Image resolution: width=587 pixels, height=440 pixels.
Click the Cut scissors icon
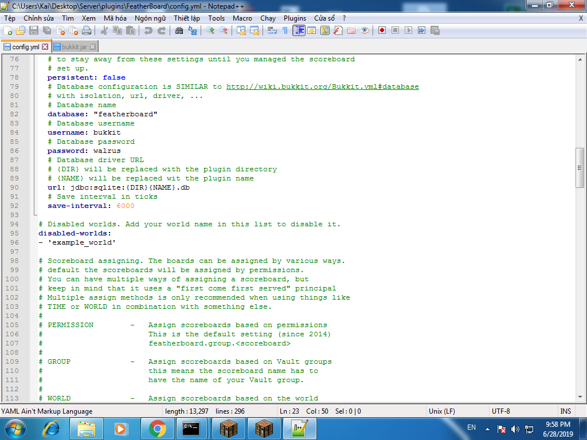tap(104, 31)
